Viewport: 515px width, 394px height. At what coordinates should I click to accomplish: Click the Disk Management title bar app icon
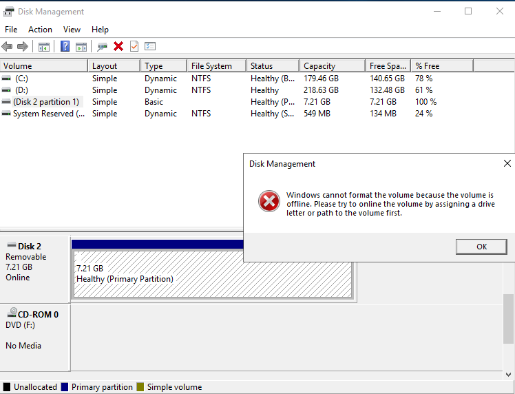click(x=8, y=12)
